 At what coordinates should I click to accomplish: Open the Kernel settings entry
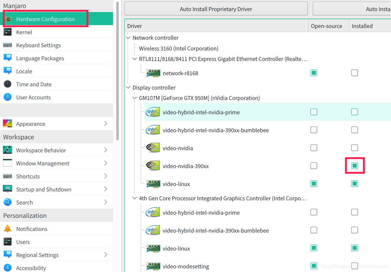(x=57, y=32)
